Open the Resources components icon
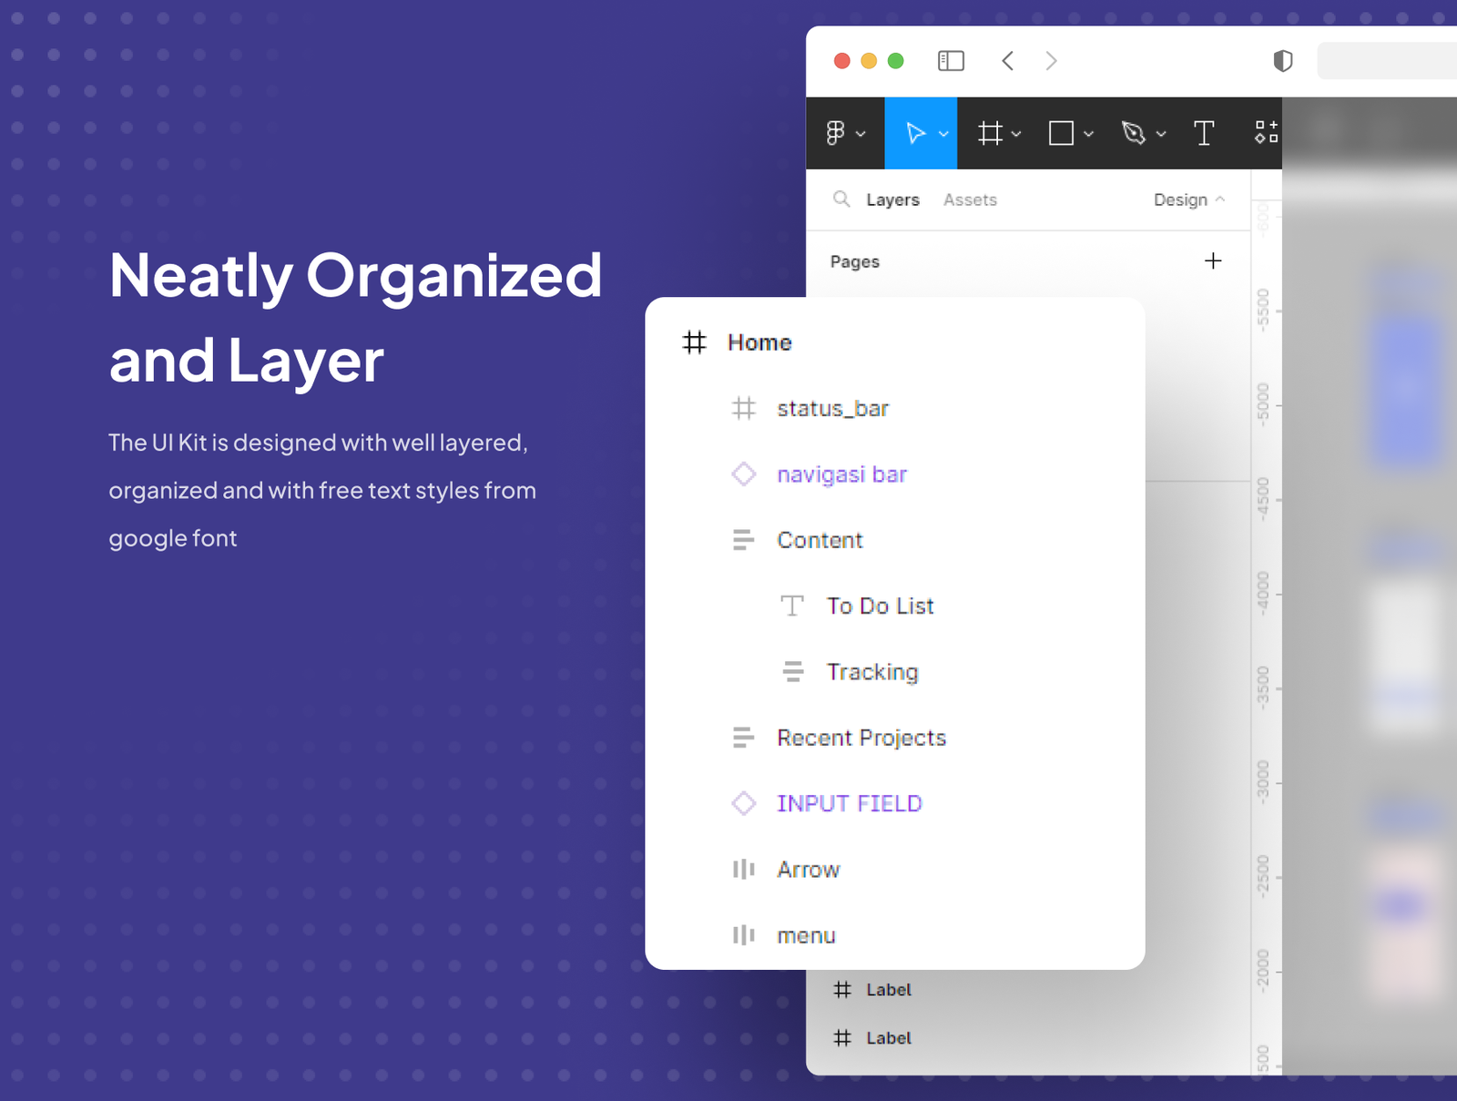The width and height of the screenshot is (1457, 1101). (x=1266, y=133)
